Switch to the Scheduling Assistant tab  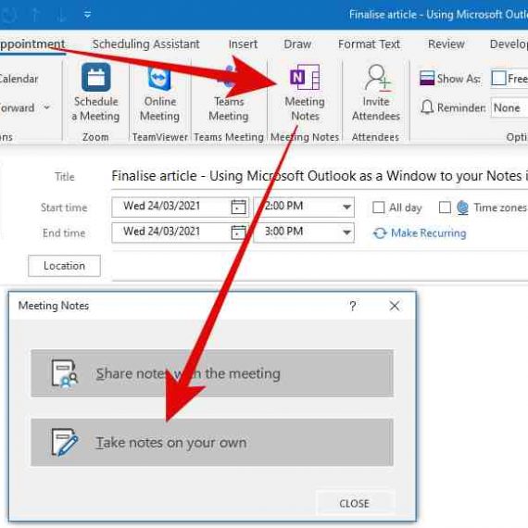145,44
